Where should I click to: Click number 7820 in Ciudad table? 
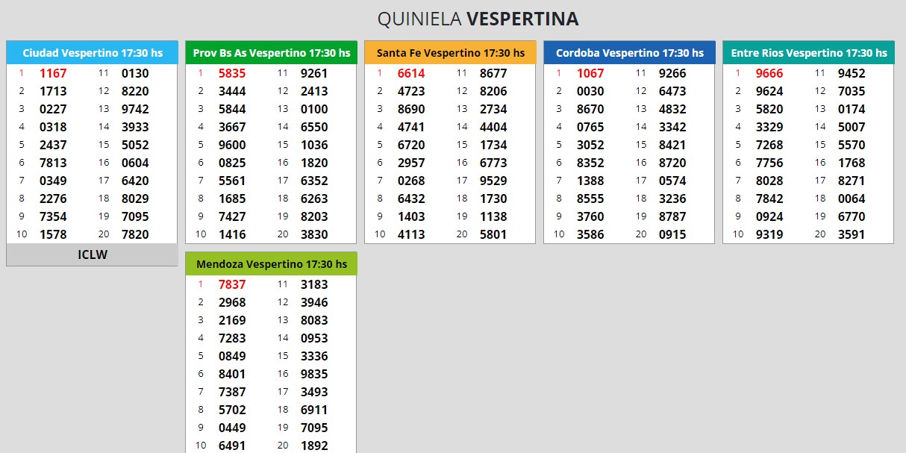pyautogui.click(x=135, y=234)
